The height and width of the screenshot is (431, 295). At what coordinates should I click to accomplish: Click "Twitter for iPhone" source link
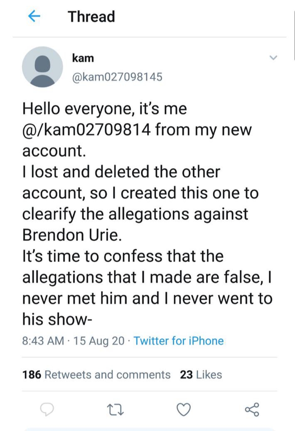click(x=179, y=341)
